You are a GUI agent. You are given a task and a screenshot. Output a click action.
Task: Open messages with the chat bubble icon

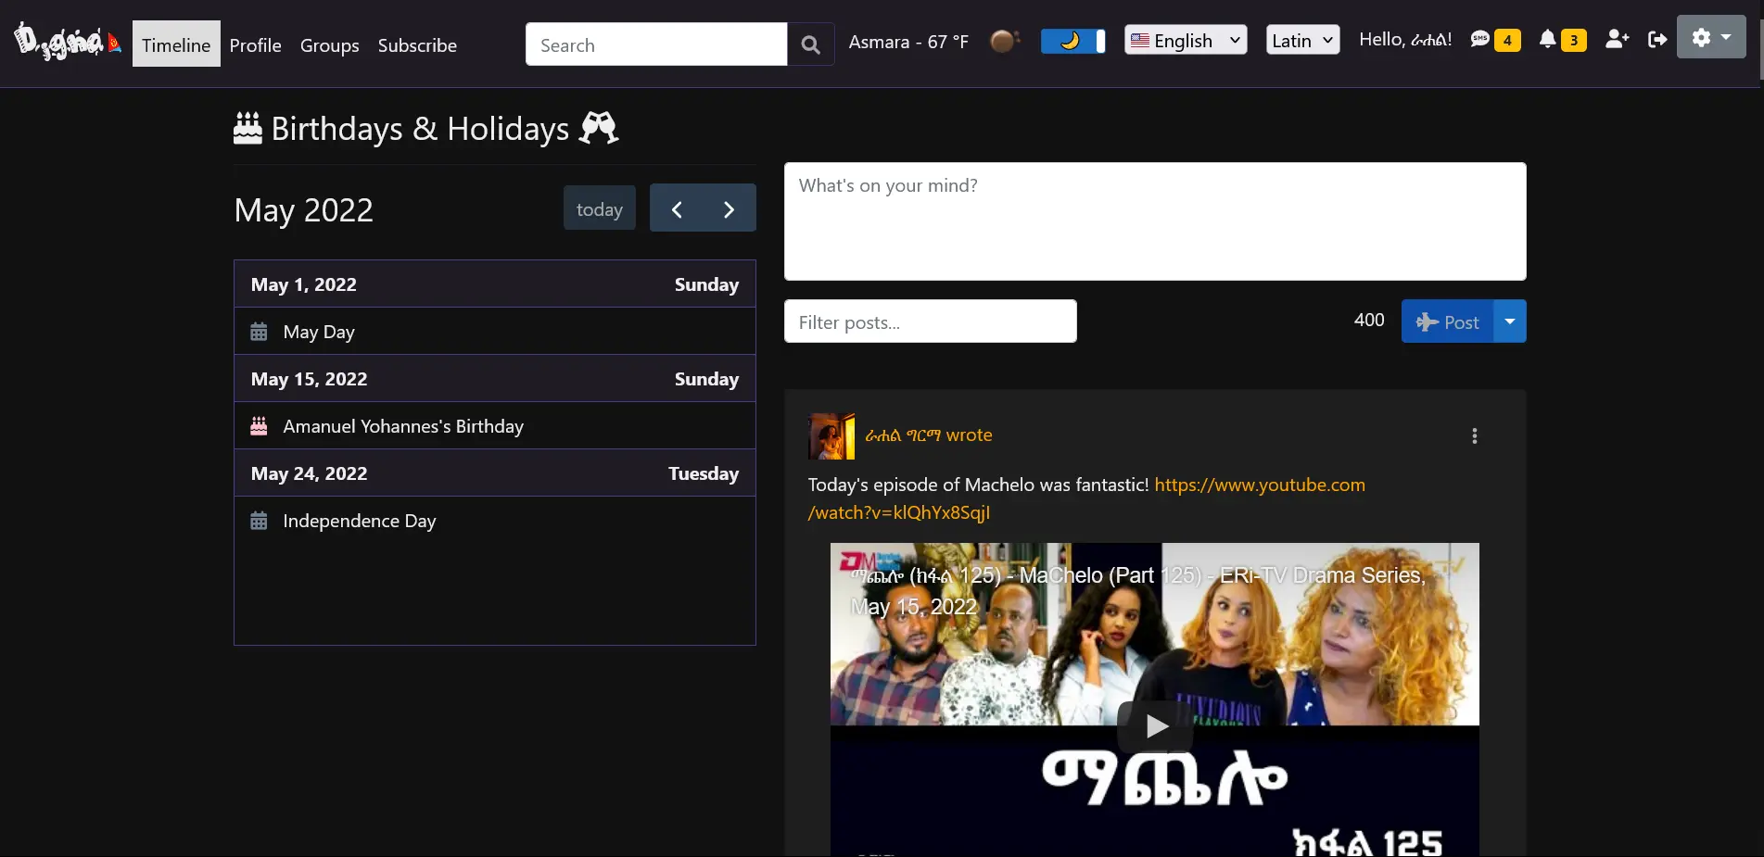click(1480, 39)
